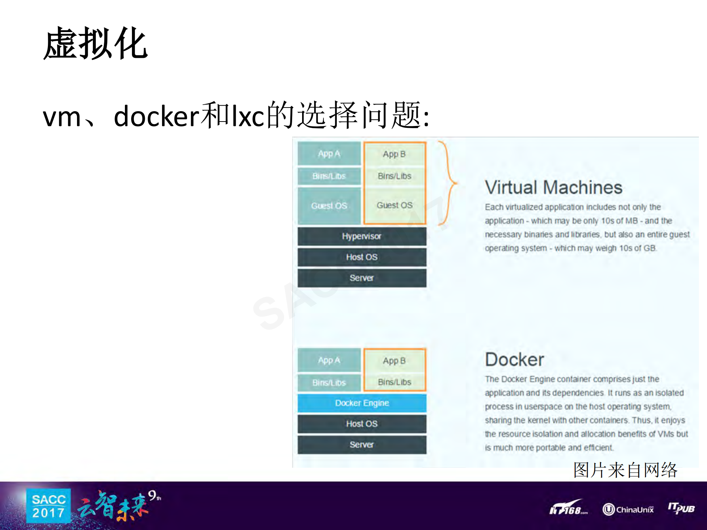This screenshot has height=530, width=707.
Task: Select the Host OS block in the Docker diagram
Action: click(362, 424)
